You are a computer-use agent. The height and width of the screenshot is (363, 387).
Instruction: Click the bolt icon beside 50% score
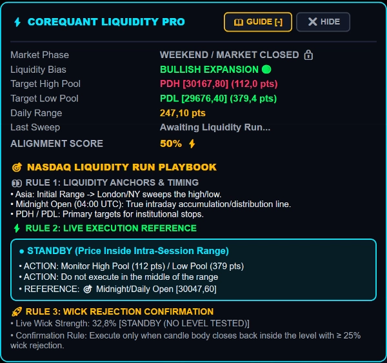pos(192,143)
